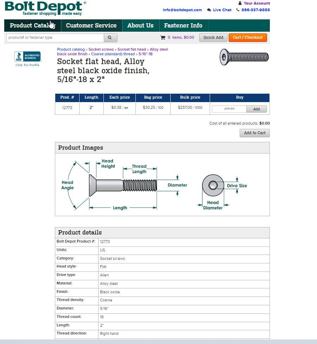Click the 866-337-9888 phone number
Image resolution: width=317 pixels, height=344 pixels.
[256, 10]
